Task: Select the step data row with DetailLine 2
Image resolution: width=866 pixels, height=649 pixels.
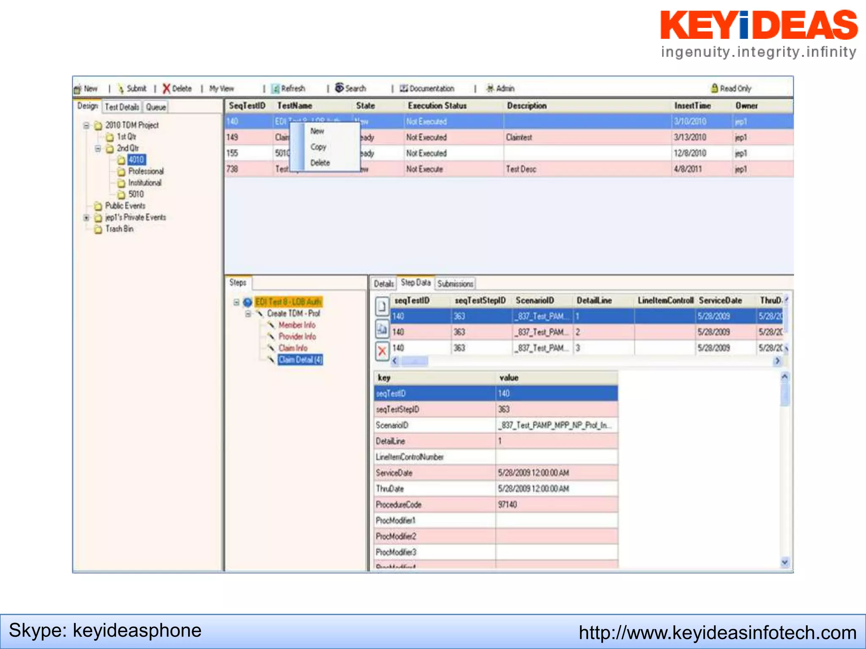Action: tap(586, 332)
